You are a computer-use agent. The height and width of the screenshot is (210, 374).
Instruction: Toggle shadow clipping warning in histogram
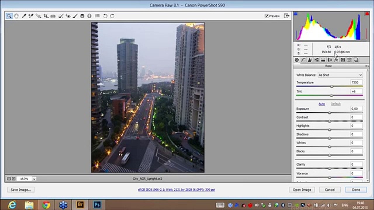[x=296, y=14]
